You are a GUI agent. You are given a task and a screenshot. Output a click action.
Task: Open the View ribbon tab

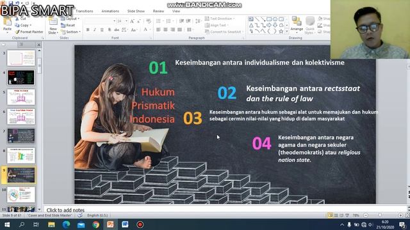(x=176, y=11)
